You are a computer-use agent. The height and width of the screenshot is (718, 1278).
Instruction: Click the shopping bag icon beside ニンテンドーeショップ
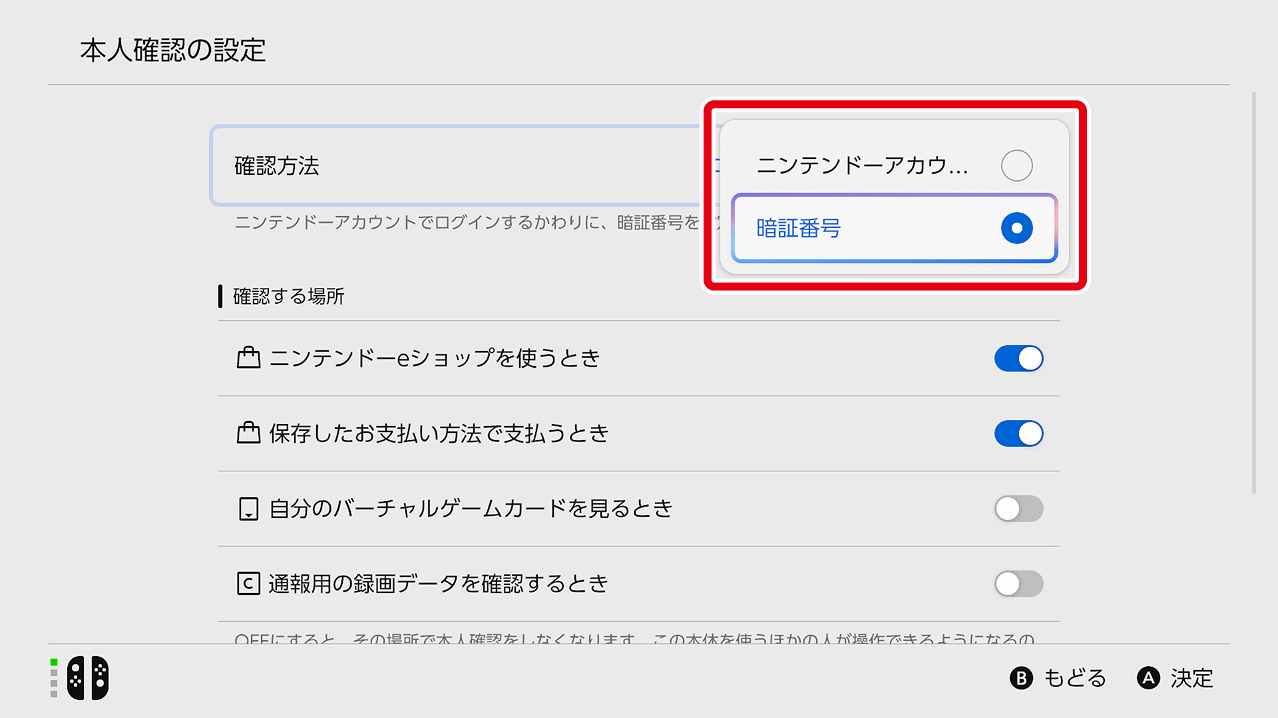click(248, 358)
